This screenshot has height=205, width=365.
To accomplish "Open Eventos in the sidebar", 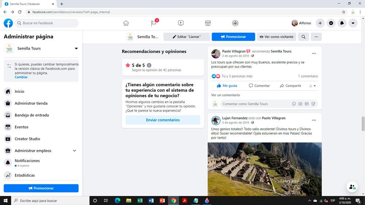I will click(x=41, y=127).
